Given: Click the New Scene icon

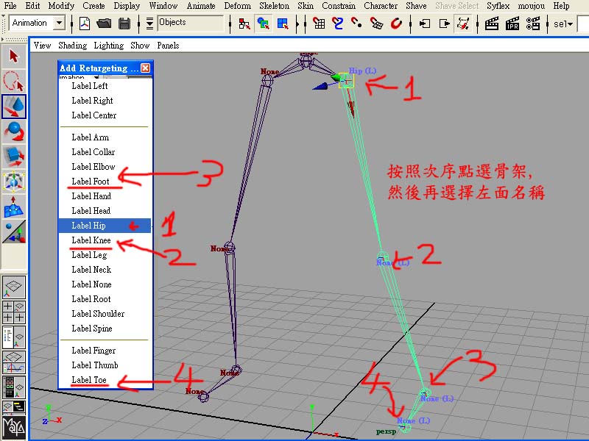Looking at the screenshot, I should pyautogui.click(x=85, y=24).
